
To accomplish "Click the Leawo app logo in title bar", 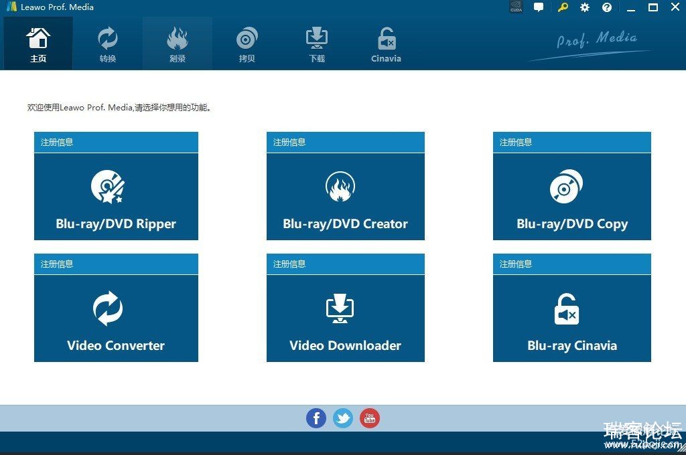I will click(12, 7).
